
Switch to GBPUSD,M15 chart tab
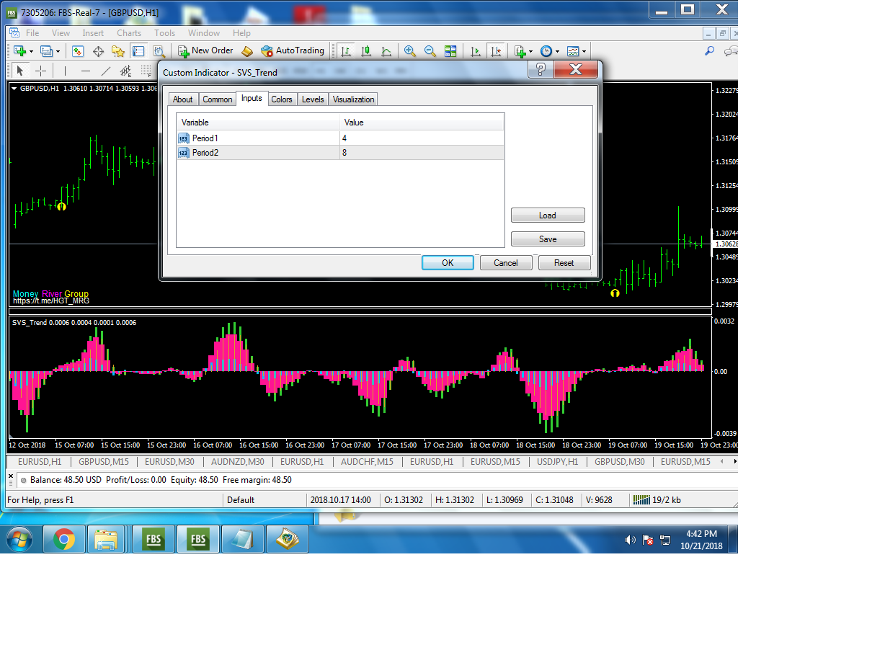pyautogui.click(x=104, y=462)
